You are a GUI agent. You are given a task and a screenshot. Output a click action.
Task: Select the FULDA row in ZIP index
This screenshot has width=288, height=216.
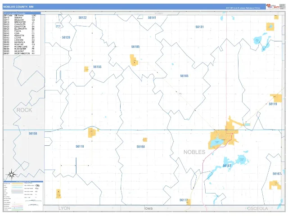(19, 31)
